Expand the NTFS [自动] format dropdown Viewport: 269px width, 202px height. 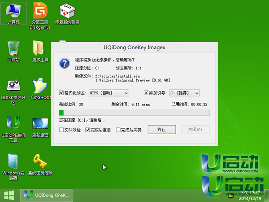click(109, 93)
